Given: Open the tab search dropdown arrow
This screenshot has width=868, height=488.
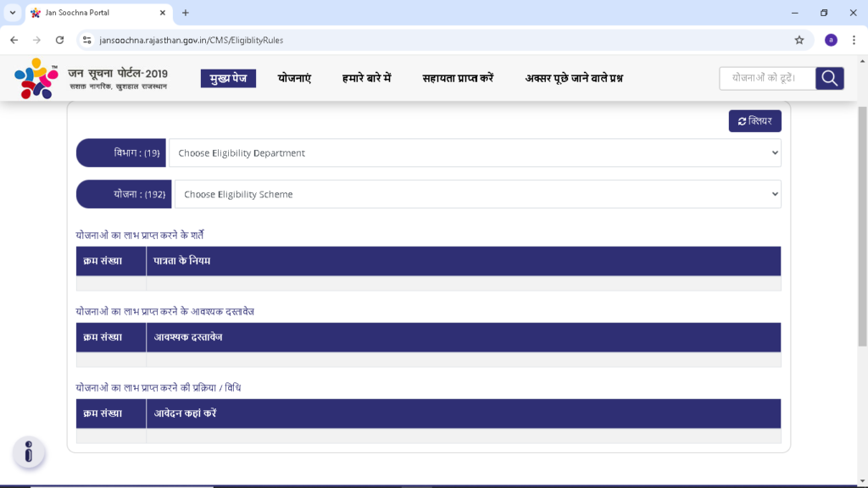Looking at the screenshot, I should 12,13.
